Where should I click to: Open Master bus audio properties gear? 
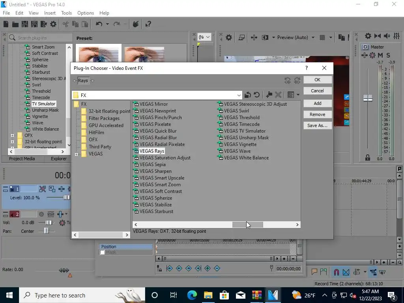(x=368, y=36)
